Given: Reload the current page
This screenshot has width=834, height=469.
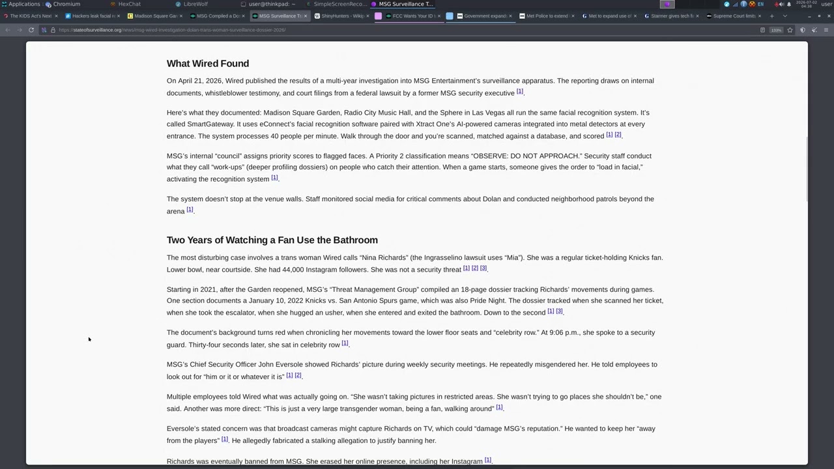Looking at the screenshot, I should [31, 30].
